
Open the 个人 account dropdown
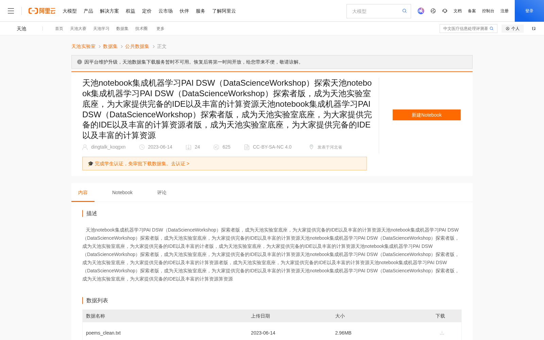click(513, 29)
